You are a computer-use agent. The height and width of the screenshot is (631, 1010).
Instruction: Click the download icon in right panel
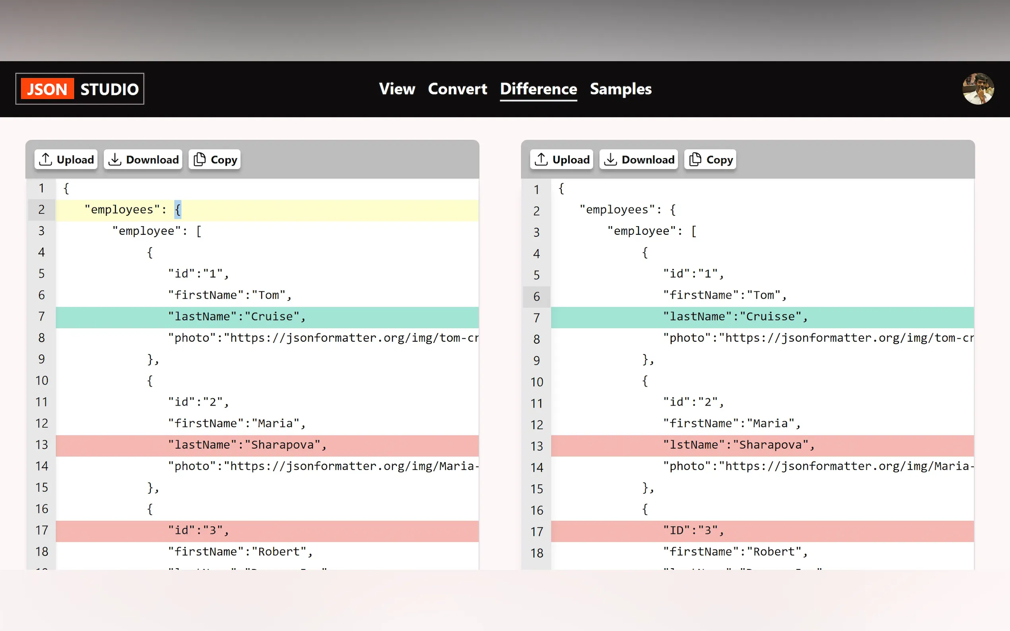coord(610,159)
